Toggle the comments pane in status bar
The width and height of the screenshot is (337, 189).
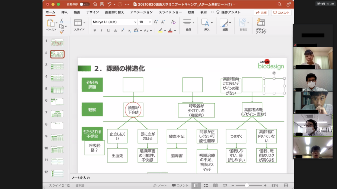180,186
